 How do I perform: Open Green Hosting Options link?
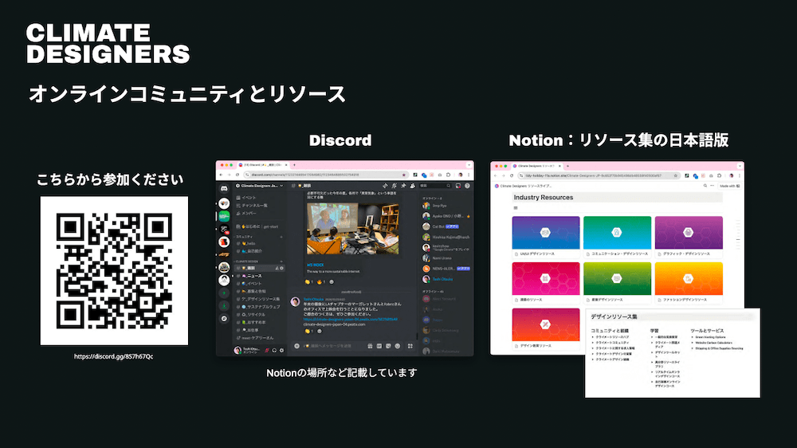tap(711, 337)
